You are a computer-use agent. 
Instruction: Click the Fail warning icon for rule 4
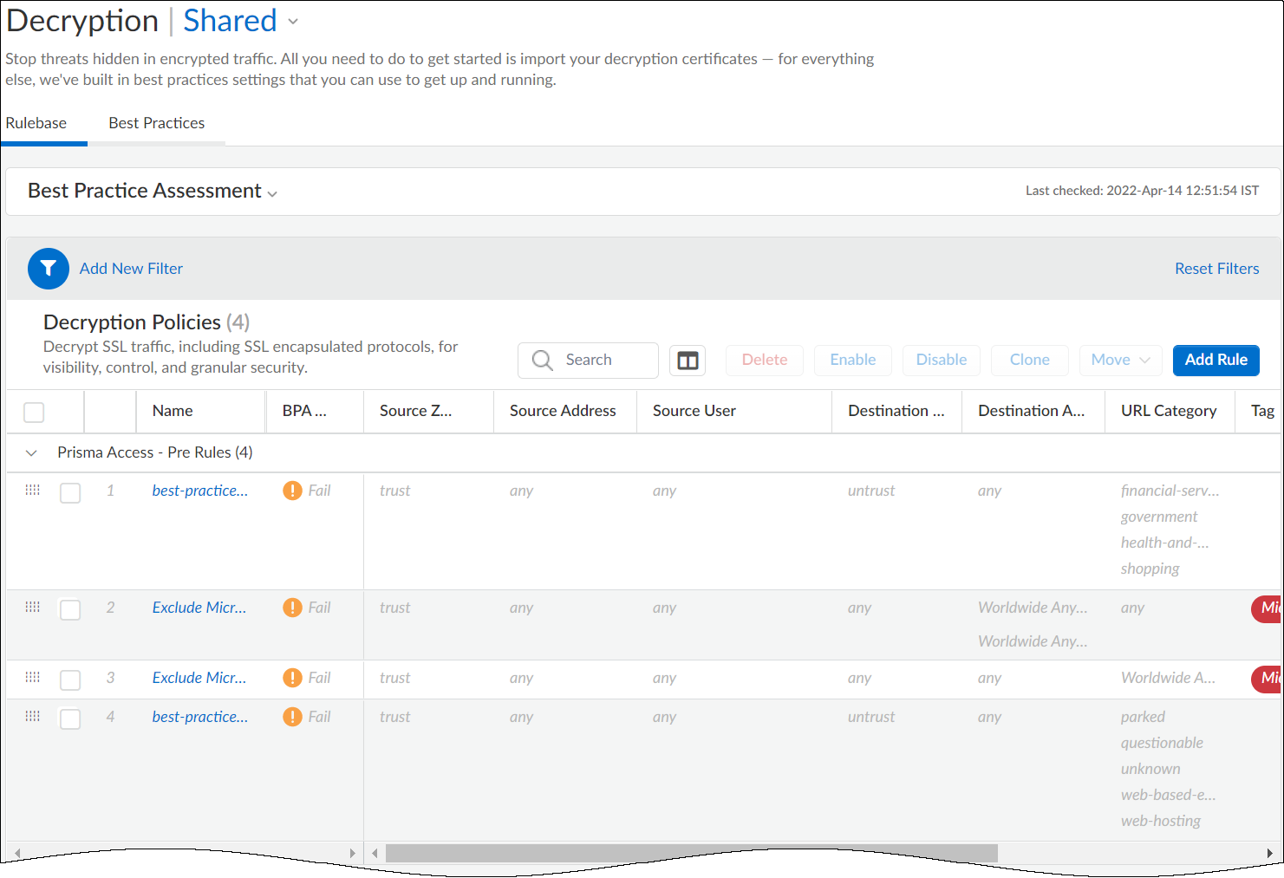tap(293, 717)
